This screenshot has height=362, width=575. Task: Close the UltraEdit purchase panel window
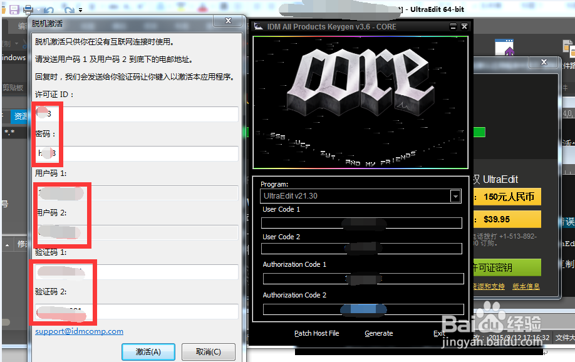coord(544,63)
